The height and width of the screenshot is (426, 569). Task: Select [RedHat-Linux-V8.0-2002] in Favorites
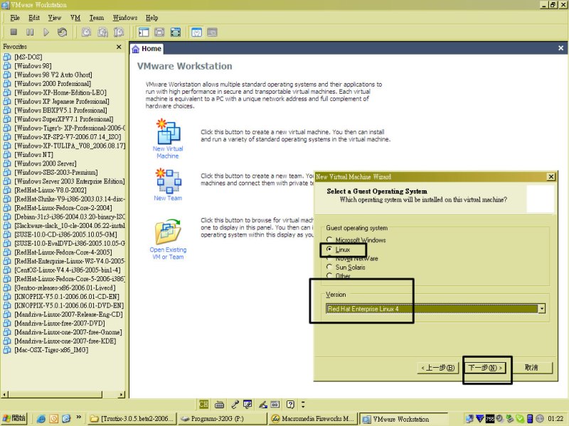tap(50, 190)
